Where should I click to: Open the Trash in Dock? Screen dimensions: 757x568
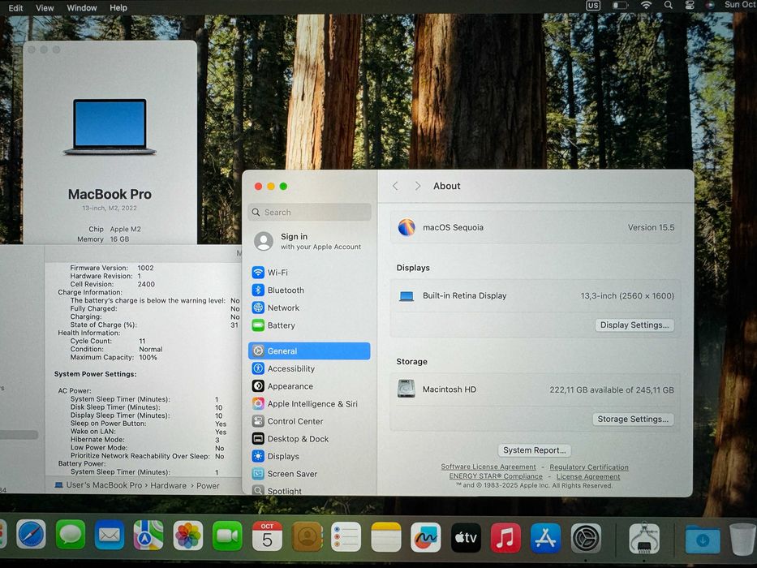point(742,539)
